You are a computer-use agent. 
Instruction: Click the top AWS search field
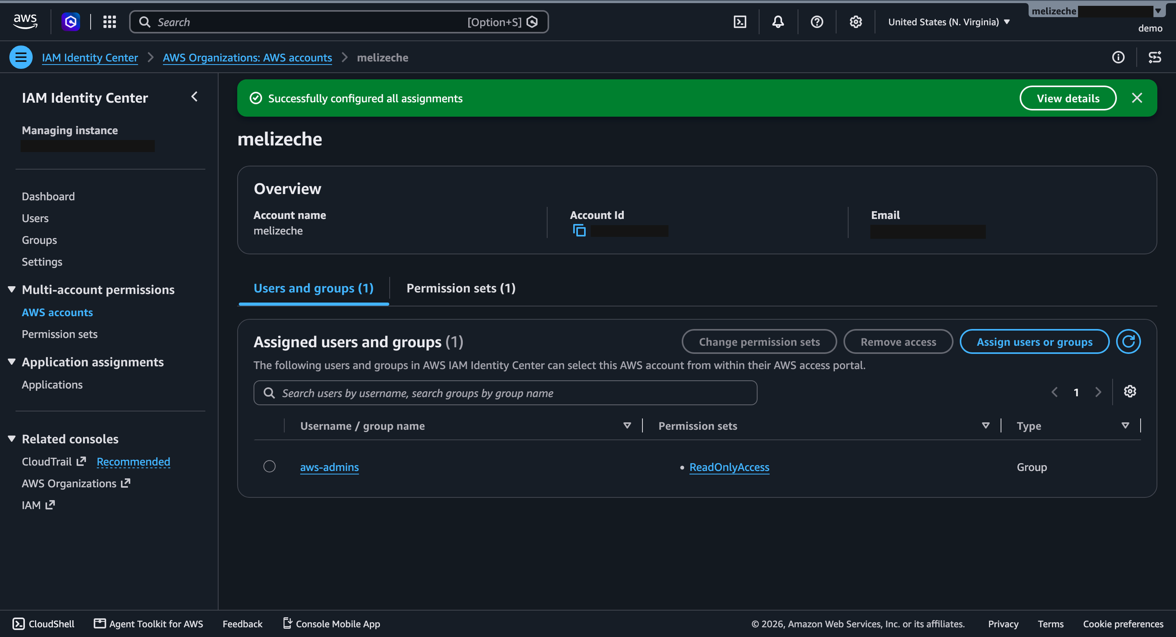(339, 22)
